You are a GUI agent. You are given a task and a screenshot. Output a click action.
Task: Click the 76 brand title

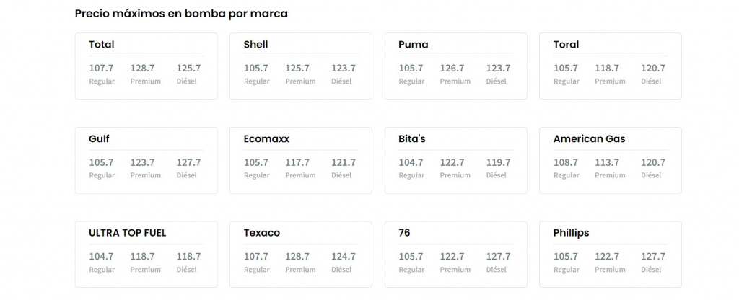point(404,233)
